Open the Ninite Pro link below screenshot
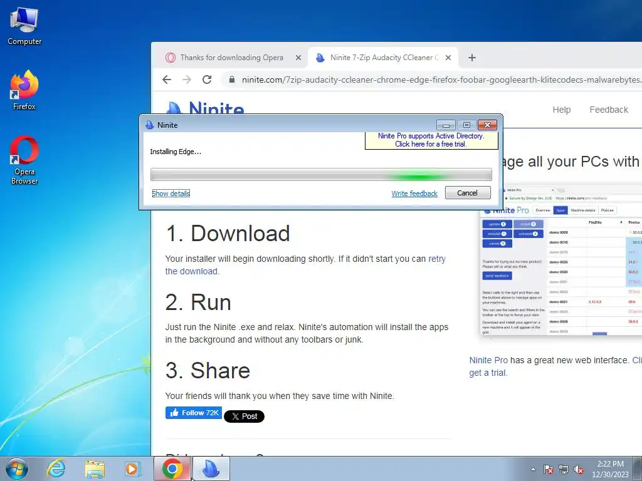 pos(488,360)
